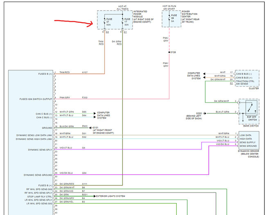Viewport: 266px width, 215px height.
Task: Click the arrowhead at the WHT pin 17 wire
Action: 204,74
